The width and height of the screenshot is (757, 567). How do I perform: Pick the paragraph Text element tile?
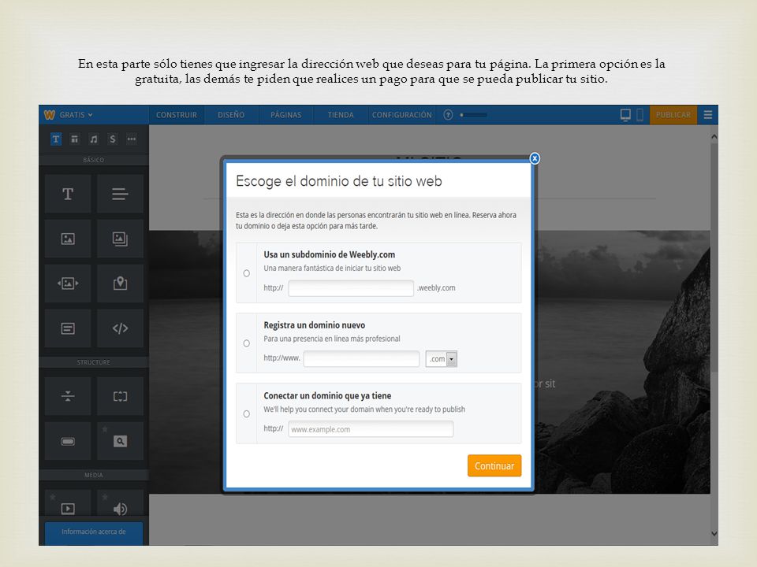tap(120, 194)
